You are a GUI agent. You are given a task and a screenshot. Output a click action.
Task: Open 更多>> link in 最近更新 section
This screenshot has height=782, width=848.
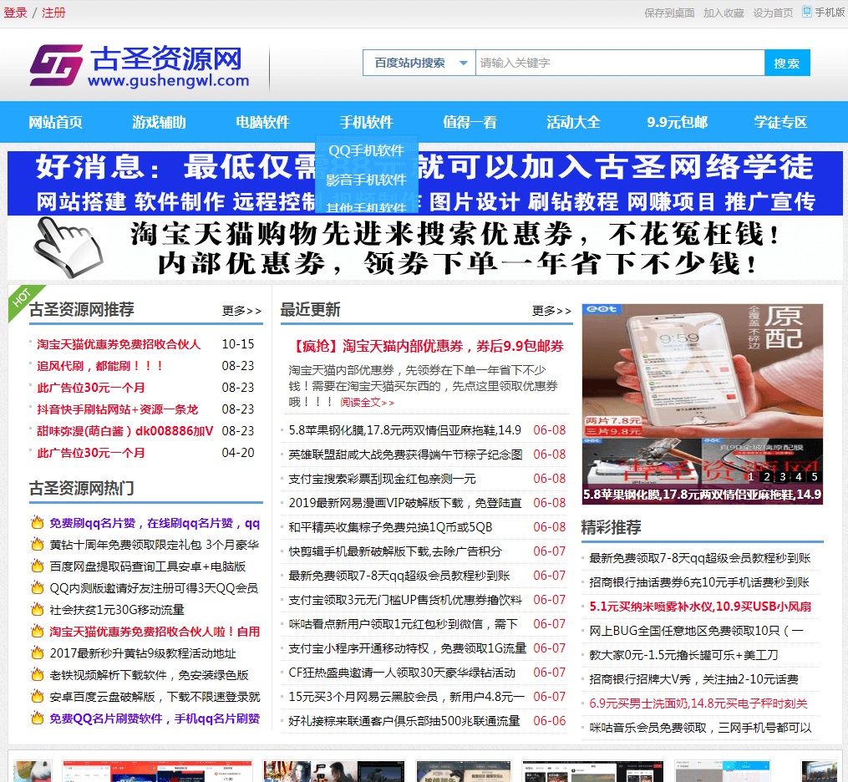tap(550, 309)
